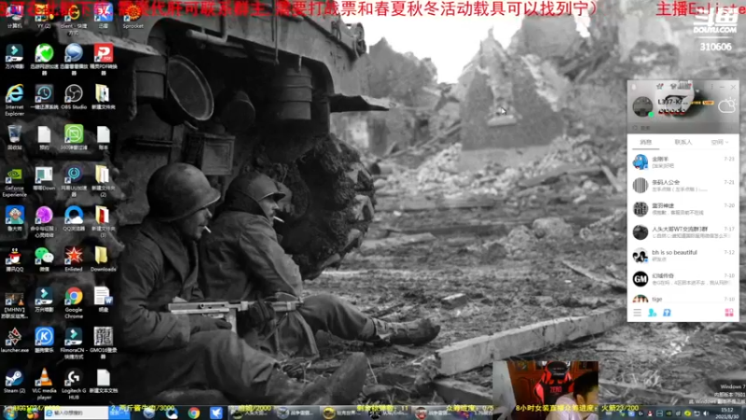Open the Chrome icon on the taskbar
746x420 pixels.
[194, 413]
